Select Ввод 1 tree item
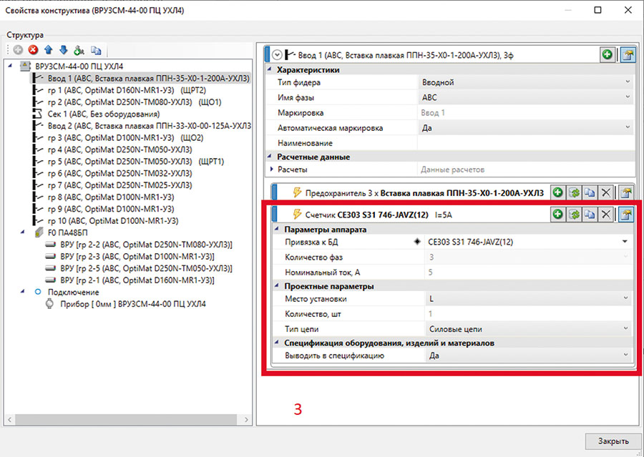 pyautogui.click(x=148, y=78)
